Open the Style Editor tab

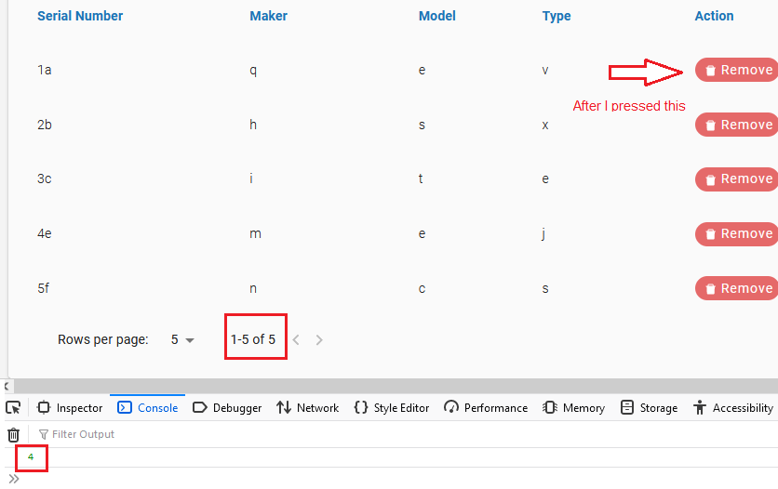(x=392, y=408)
